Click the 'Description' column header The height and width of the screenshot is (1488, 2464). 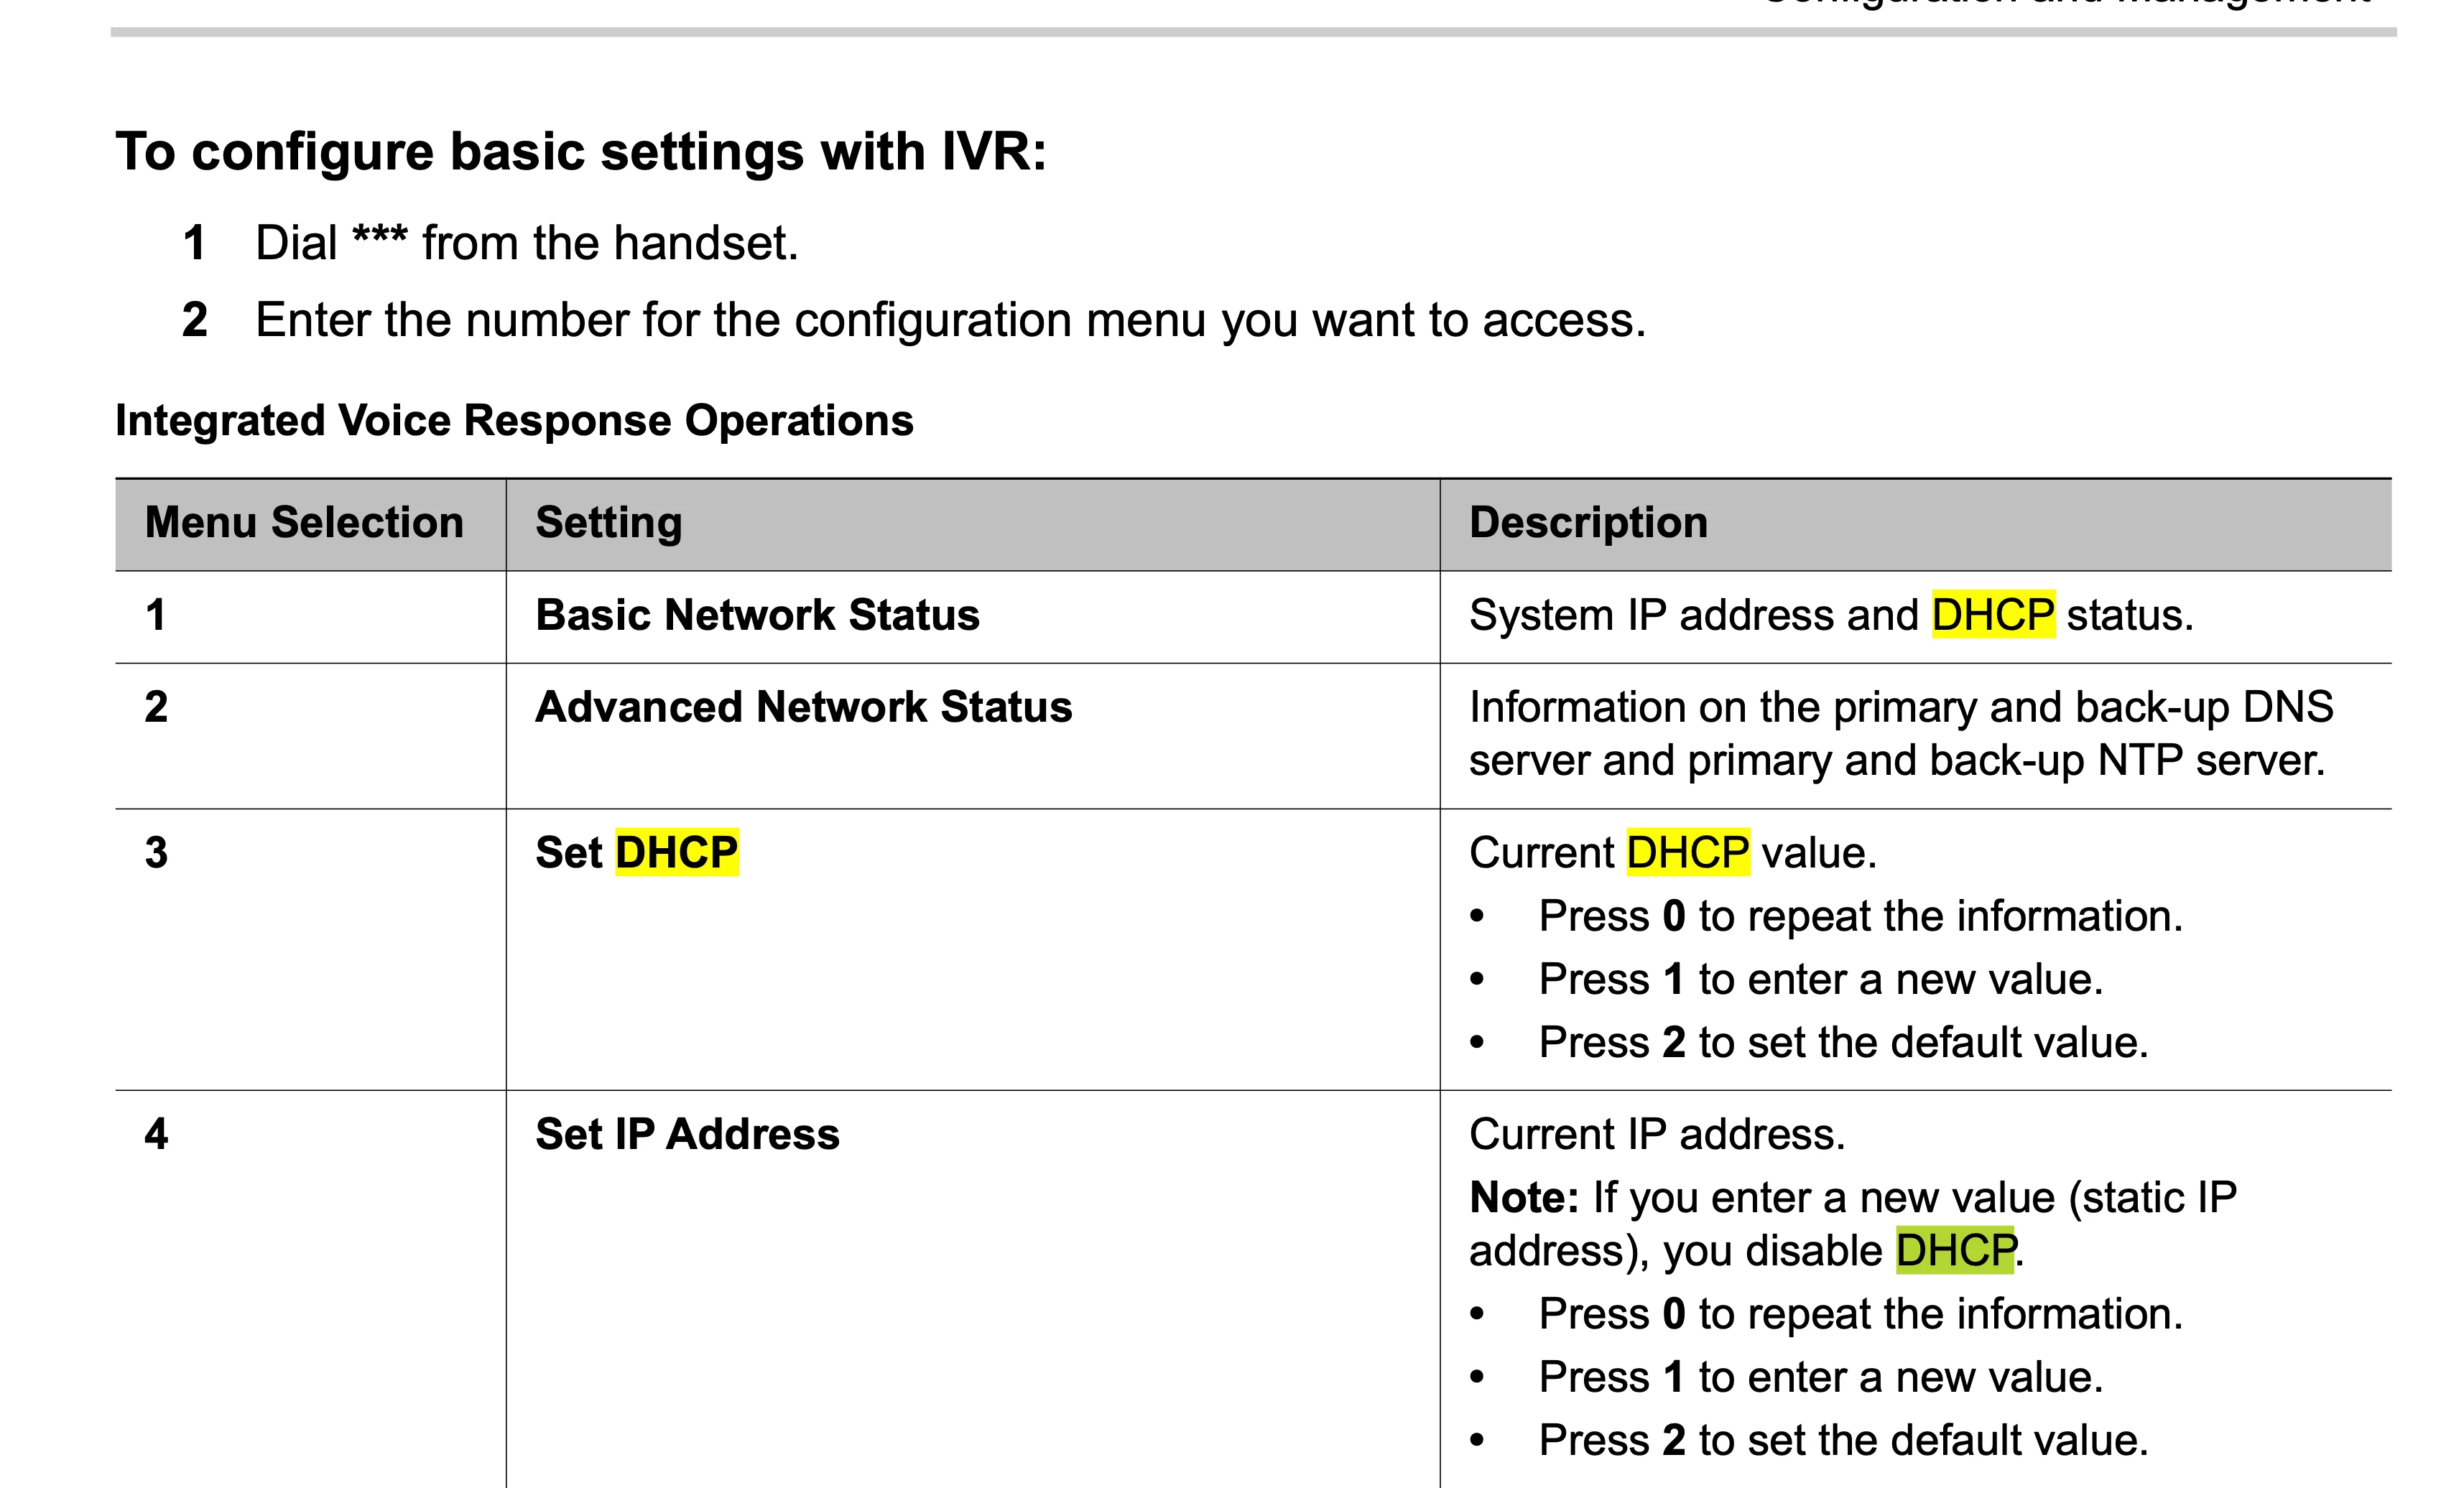click(1588, 523)
